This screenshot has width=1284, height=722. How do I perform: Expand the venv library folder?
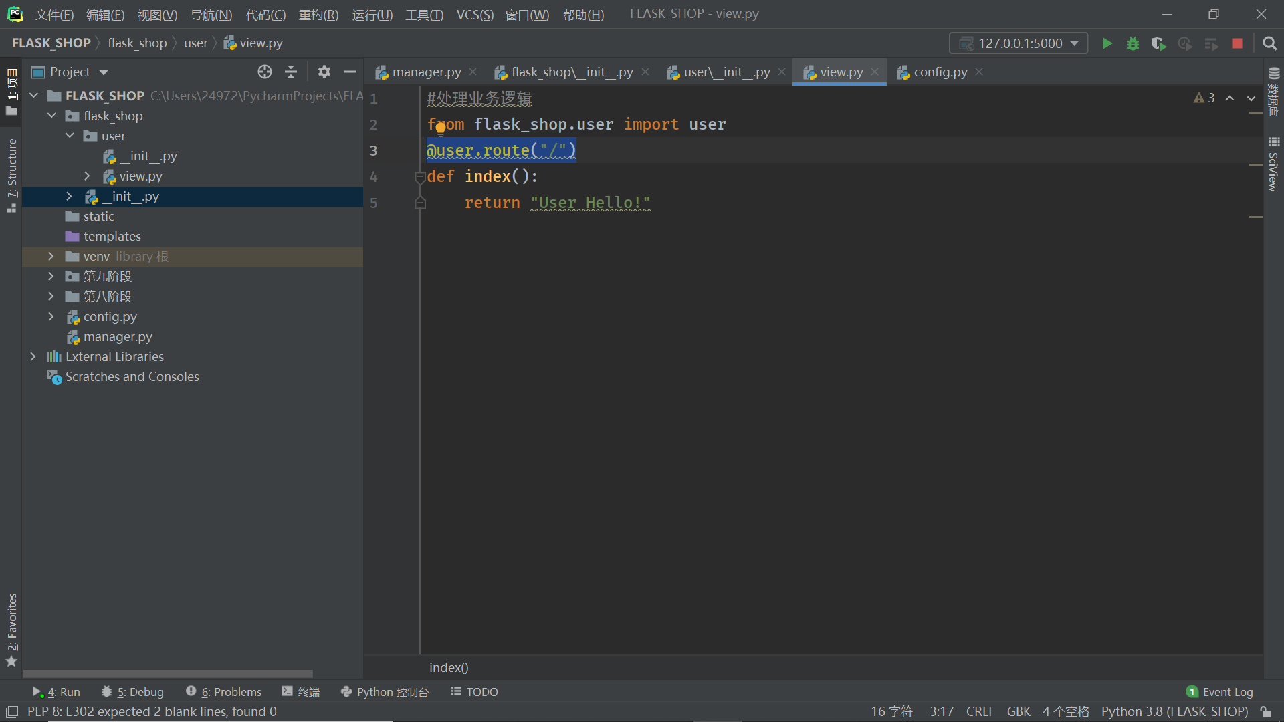(x=51, y=256)
